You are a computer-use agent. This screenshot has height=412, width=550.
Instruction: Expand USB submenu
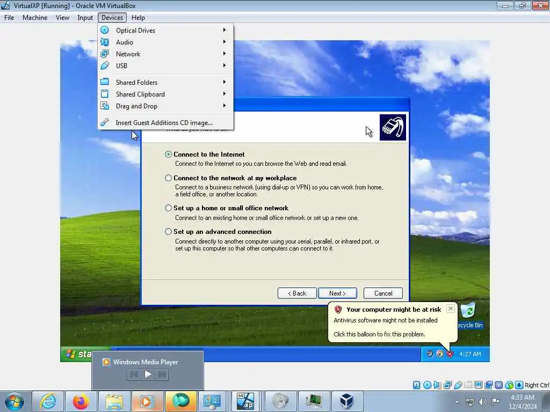tap(224, 65)
